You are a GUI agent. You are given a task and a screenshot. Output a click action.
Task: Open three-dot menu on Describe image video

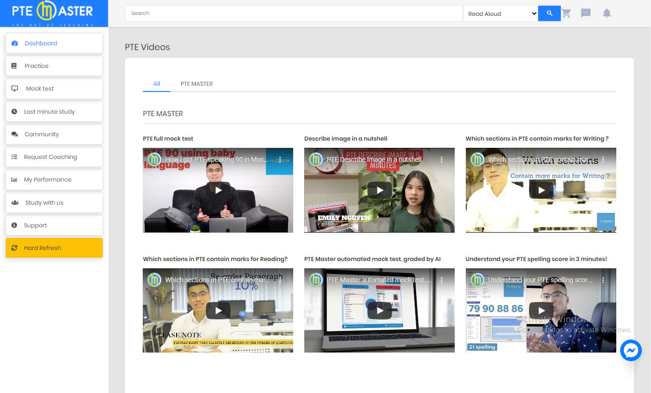tap(441, 159)
